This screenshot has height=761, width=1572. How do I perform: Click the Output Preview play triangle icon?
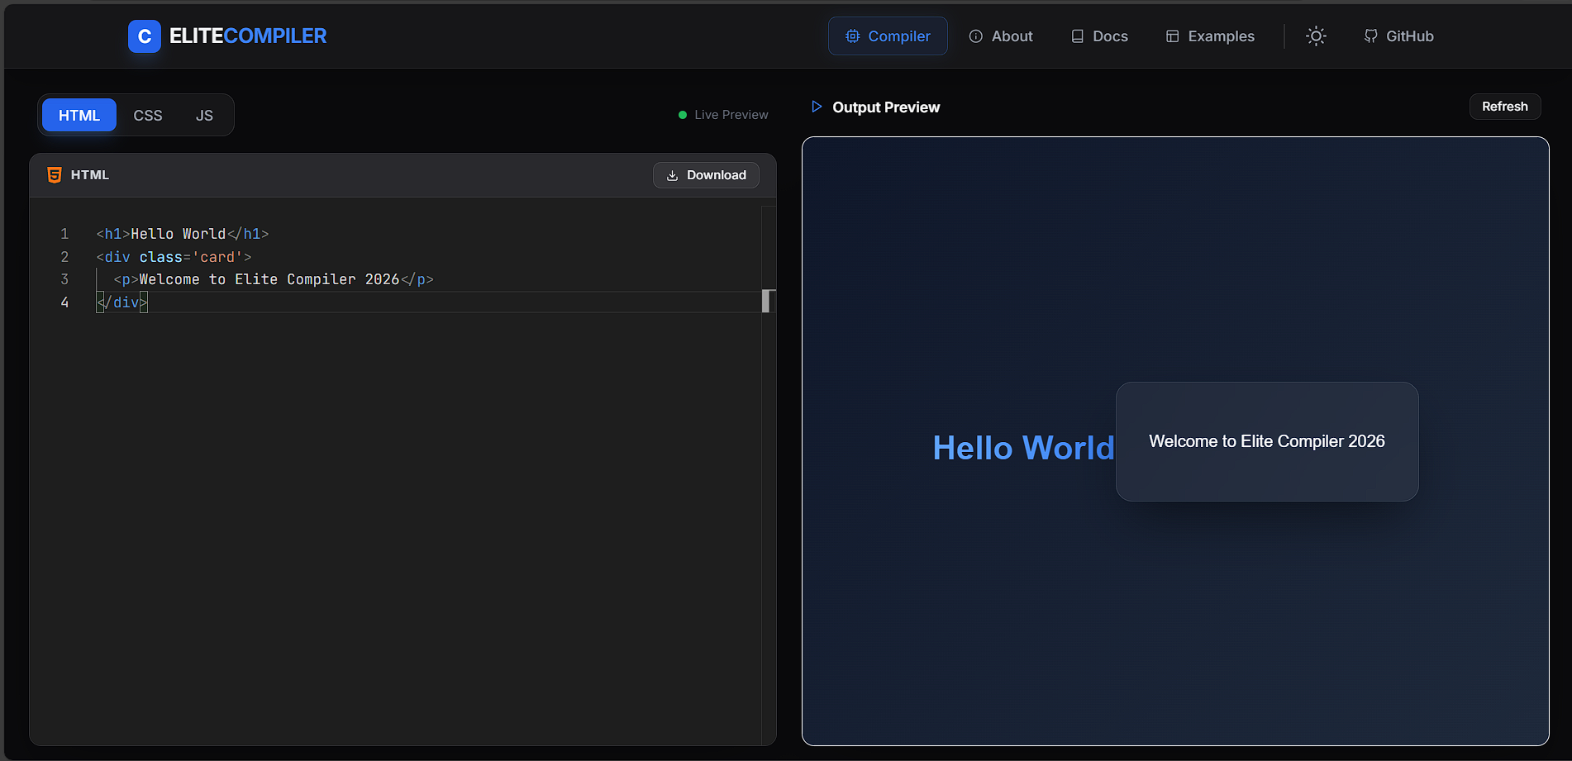817,107
